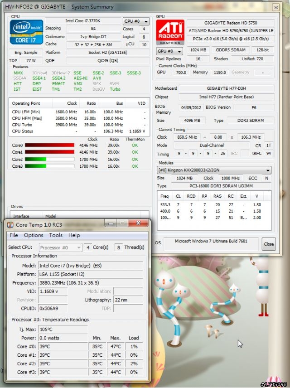Click the AES-NI feature label
Screen dimensions: 290x388
coord(80,78)
